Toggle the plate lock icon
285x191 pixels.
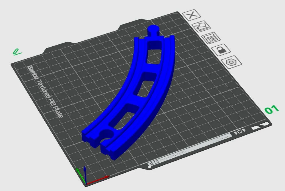(221, 50)
